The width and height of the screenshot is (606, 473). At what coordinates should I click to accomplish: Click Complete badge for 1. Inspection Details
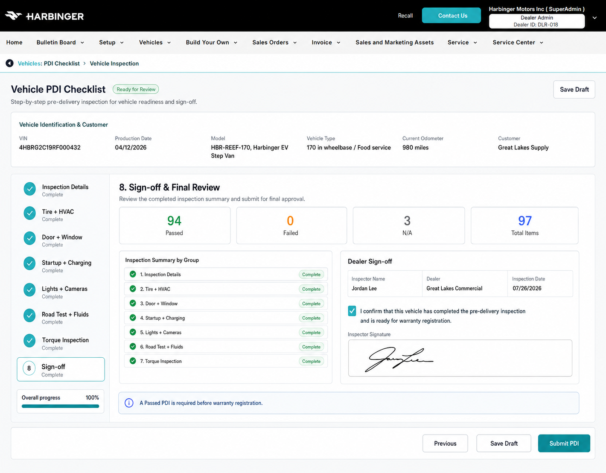[x=311, y=274]
